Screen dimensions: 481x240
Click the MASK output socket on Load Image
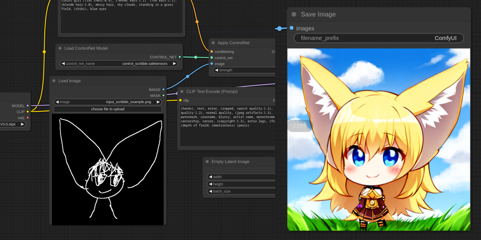164,96
